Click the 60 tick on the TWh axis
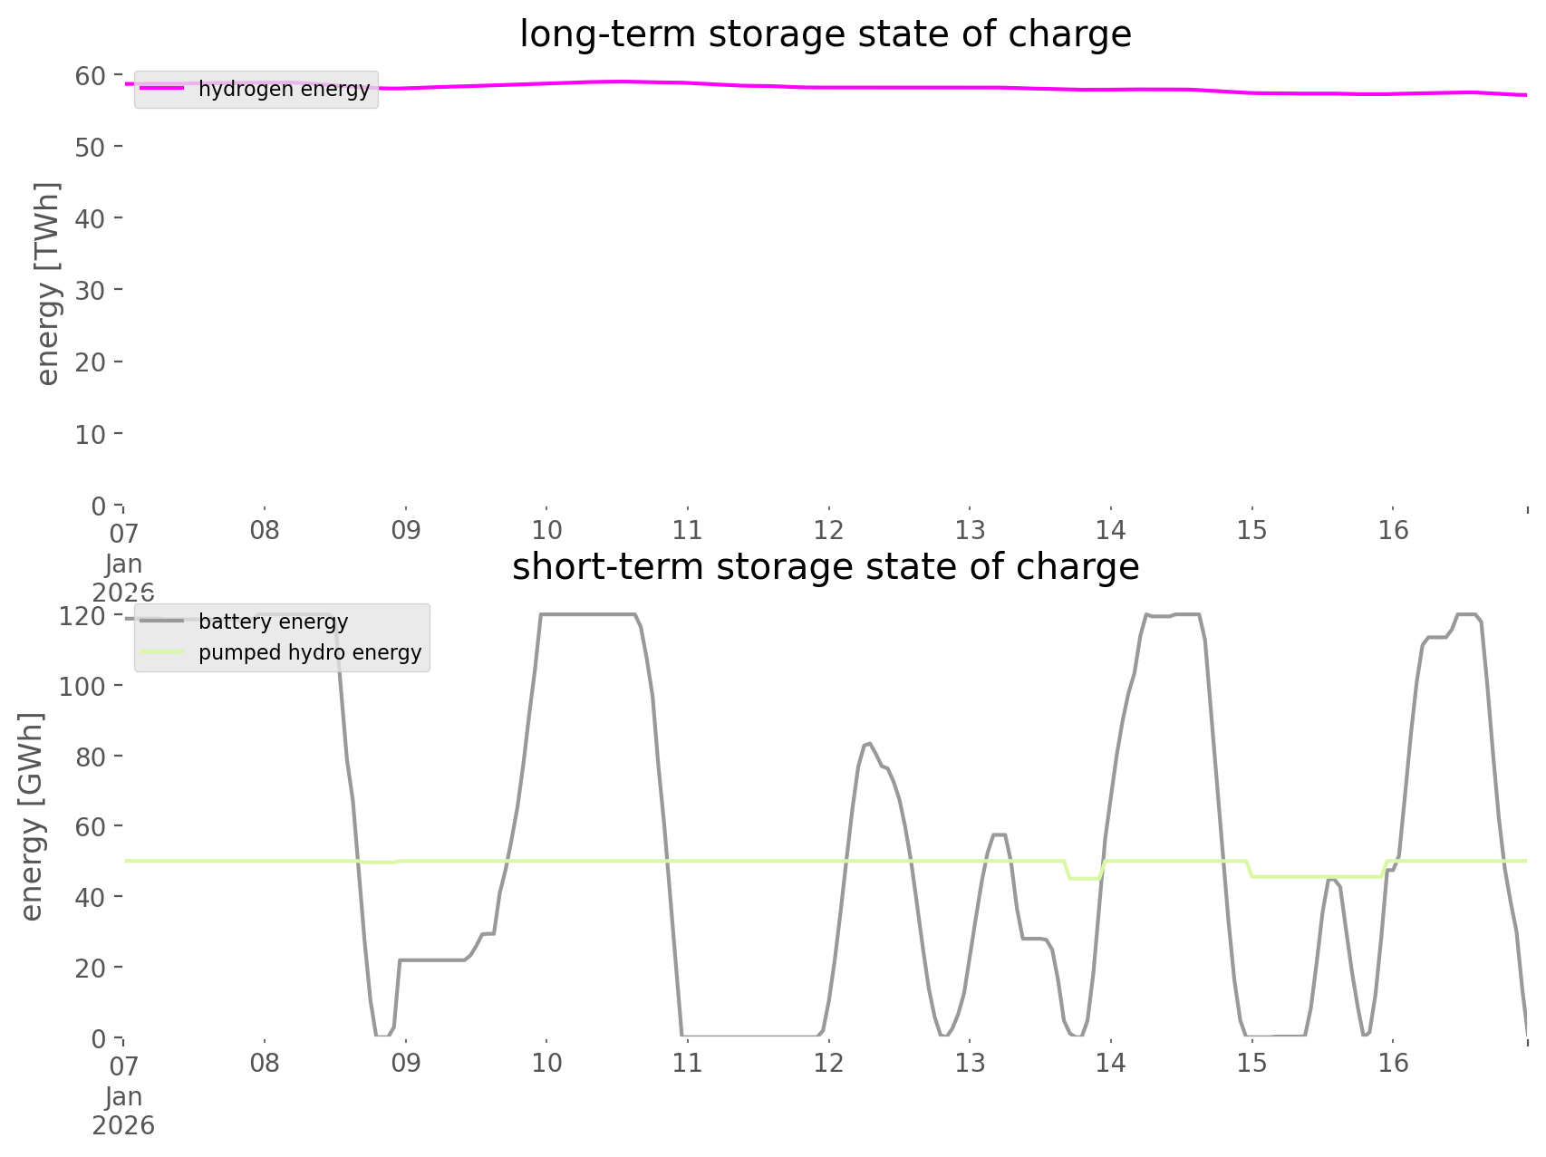This screenshot has width=1546, height=1157. tap(90, 75)
